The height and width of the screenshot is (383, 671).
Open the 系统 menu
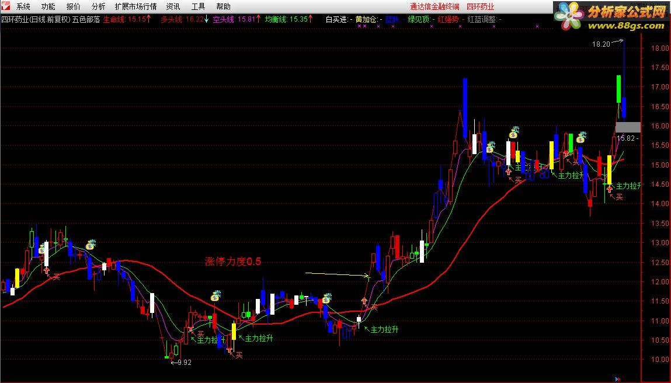pyautogui.click(x=23, y=6)
